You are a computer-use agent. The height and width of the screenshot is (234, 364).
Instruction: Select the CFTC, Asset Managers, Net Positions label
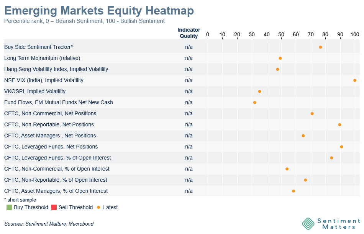click(50, 136)
